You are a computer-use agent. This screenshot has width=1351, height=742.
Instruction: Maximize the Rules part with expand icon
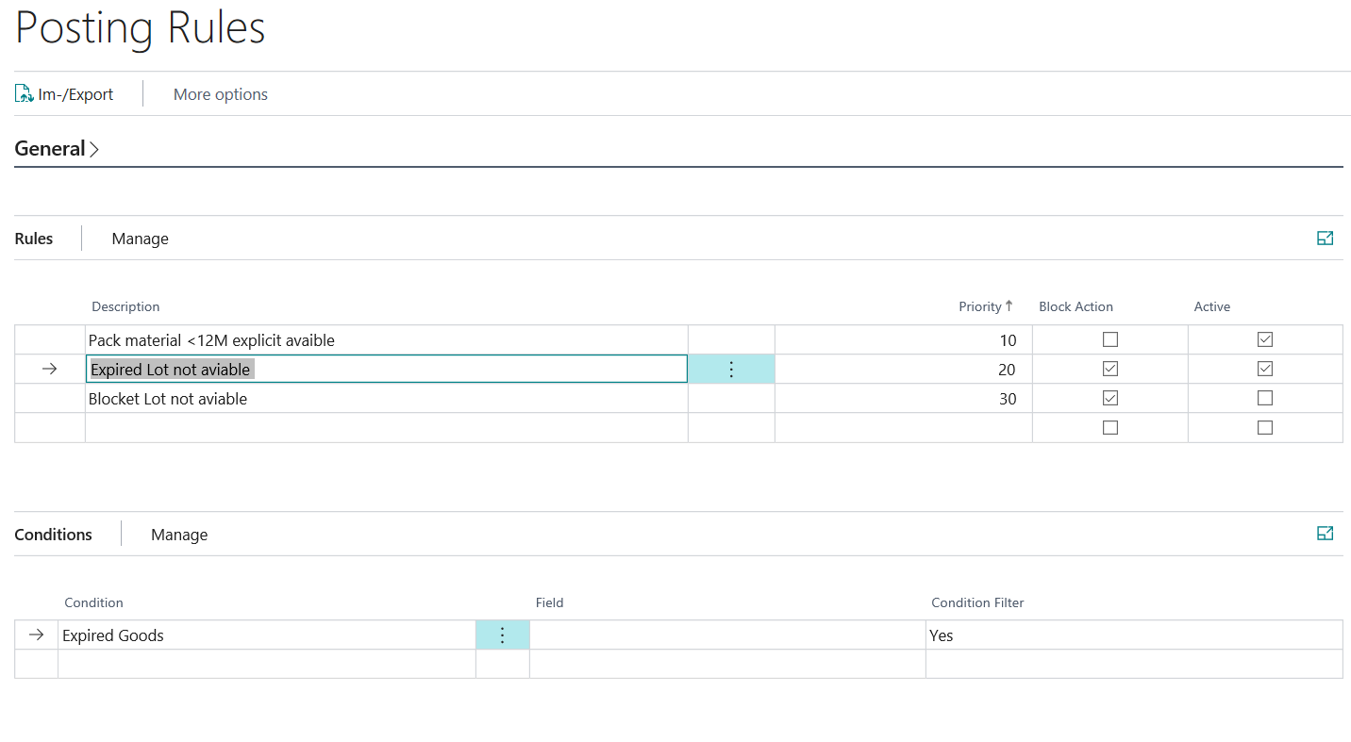click(x=1325, y=239)
